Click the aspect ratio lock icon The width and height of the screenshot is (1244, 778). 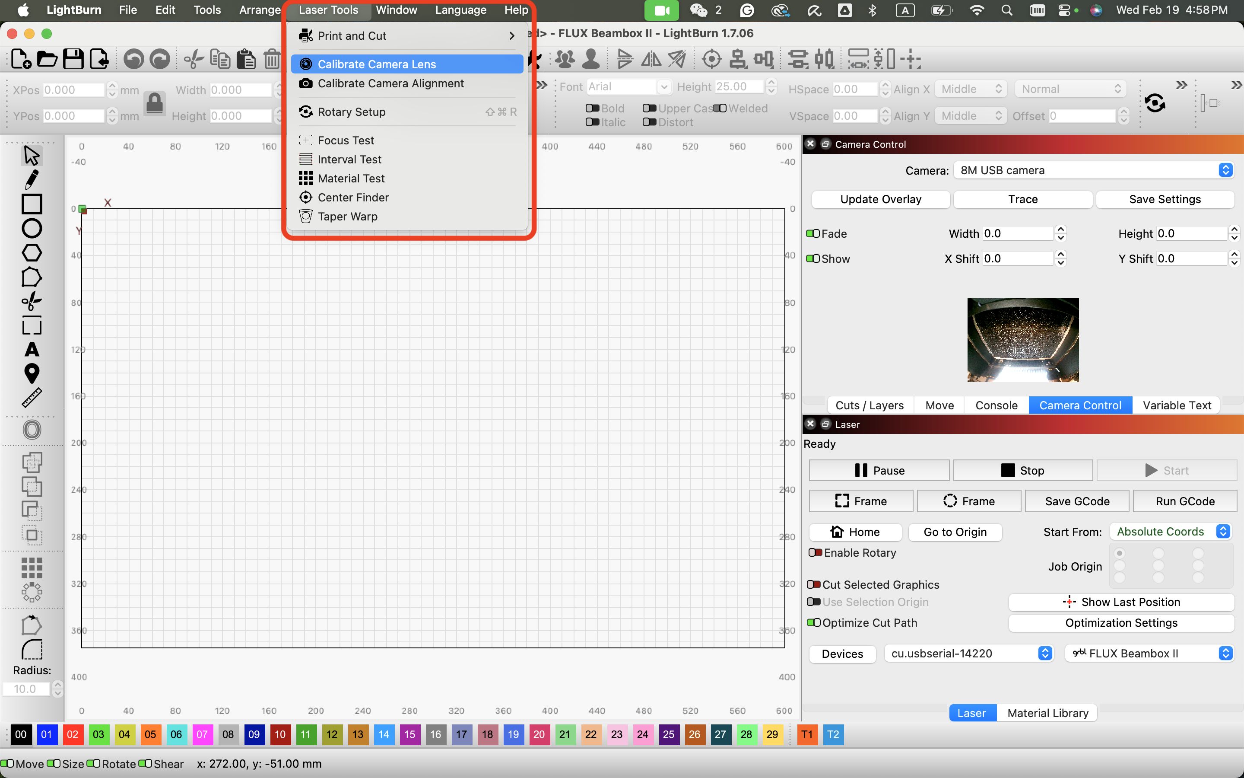155,103
